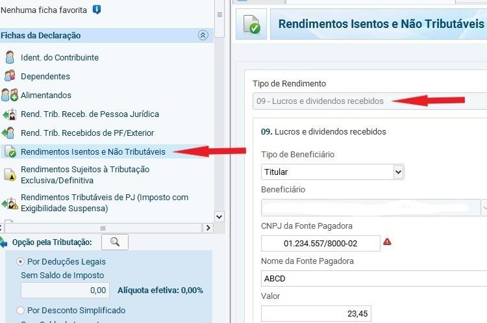Click the Valor field showing 23,45
The width and height of the screenshot is (487, 323).
point(316,314)
